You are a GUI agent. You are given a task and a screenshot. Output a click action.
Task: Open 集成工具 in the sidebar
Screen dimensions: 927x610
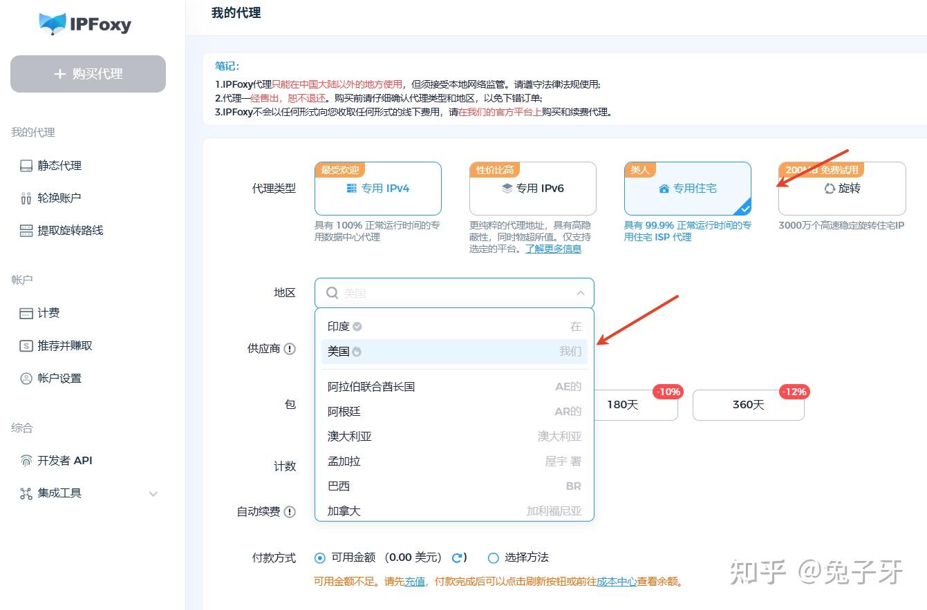[59, 493]
